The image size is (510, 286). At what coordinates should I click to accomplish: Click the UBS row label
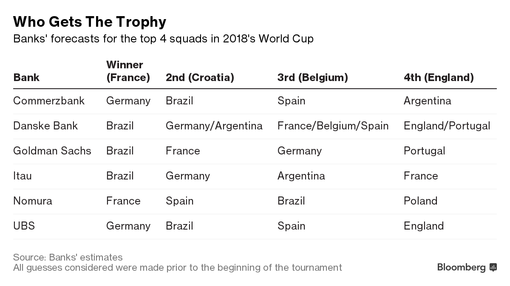[24, 226]
